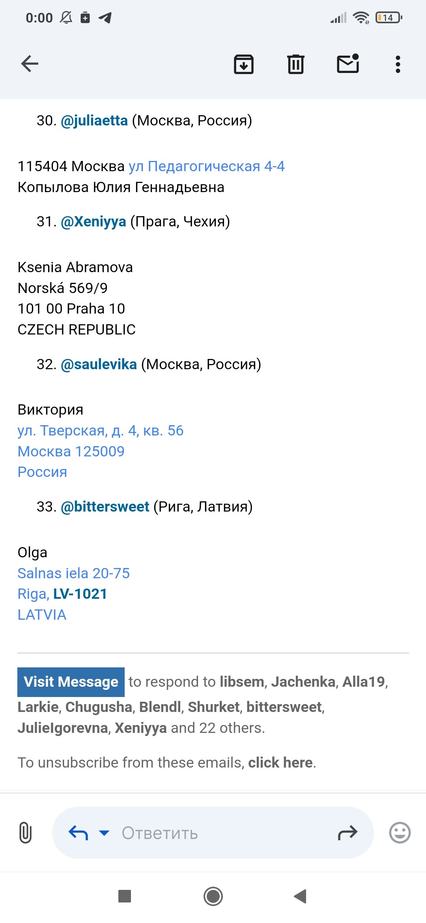Tap the Salnas iela 20-75 address
This screenshot has height=923, width=426.
(74, 574)
